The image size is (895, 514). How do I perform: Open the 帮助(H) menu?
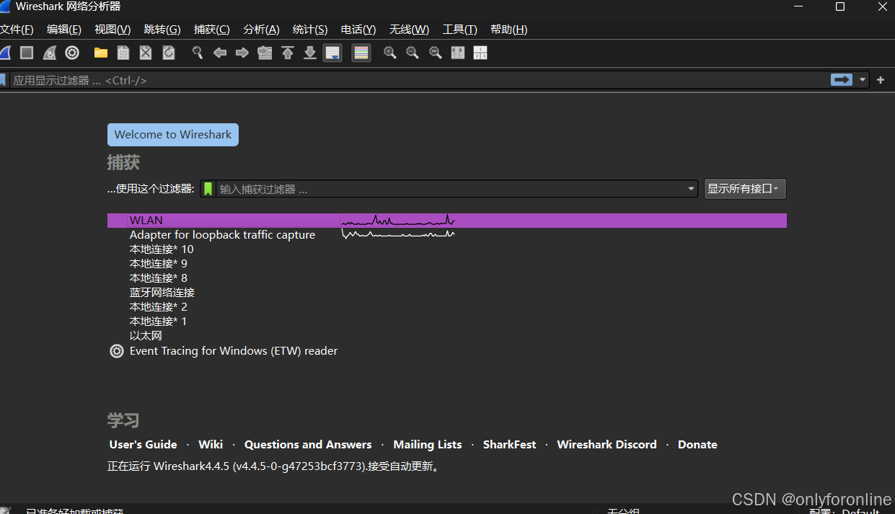point(508,30)
